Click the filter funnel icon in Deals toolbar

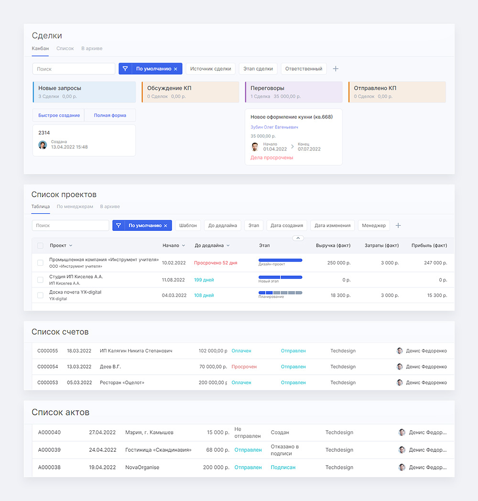[125, 69]
